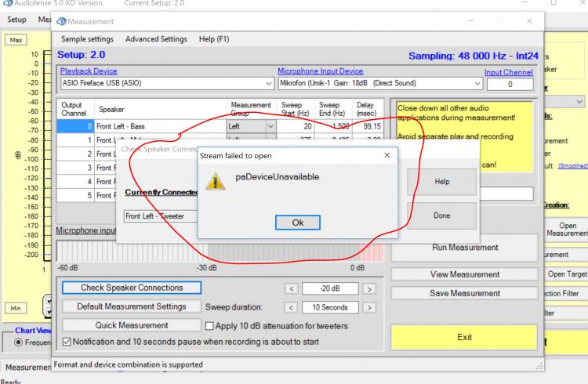This screenshot has height=384, width=588.
Task: Click the Input Channel value field
Action: [x=510, y=85]
